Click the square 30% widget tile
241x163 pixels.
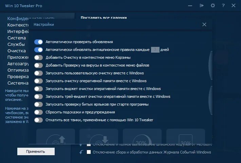[x=186, y=137]
